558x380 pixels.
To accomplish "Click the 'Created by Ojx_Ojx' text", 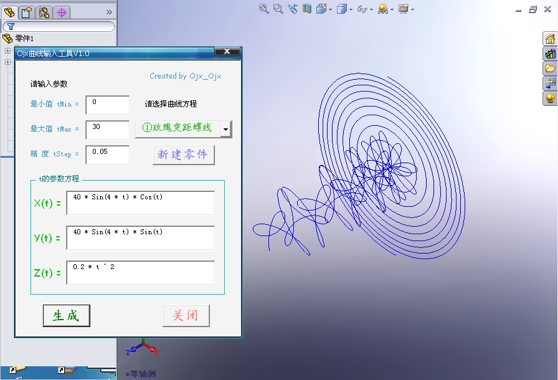I will point(186,76).
